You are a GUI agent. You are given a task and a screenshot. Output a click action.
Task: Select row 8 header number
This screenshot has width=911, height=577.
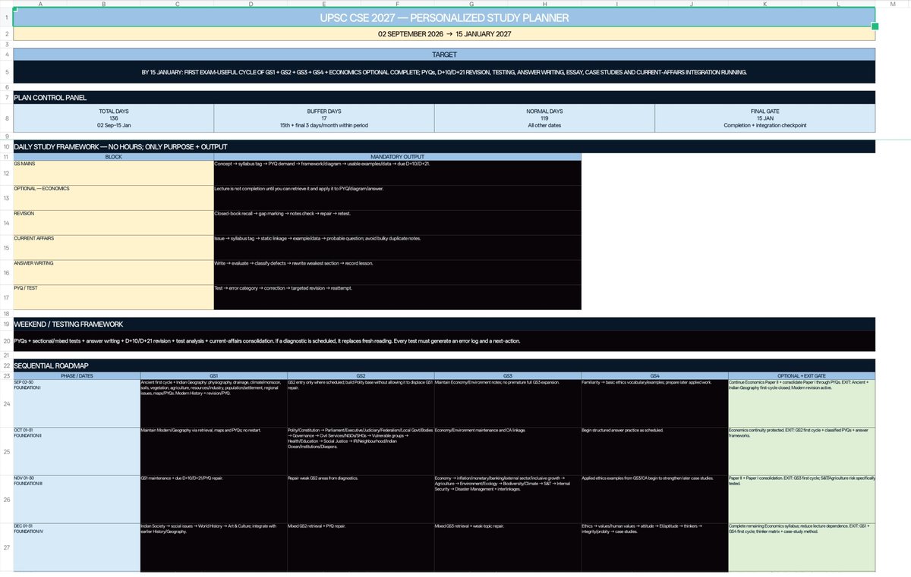point(6,118)
